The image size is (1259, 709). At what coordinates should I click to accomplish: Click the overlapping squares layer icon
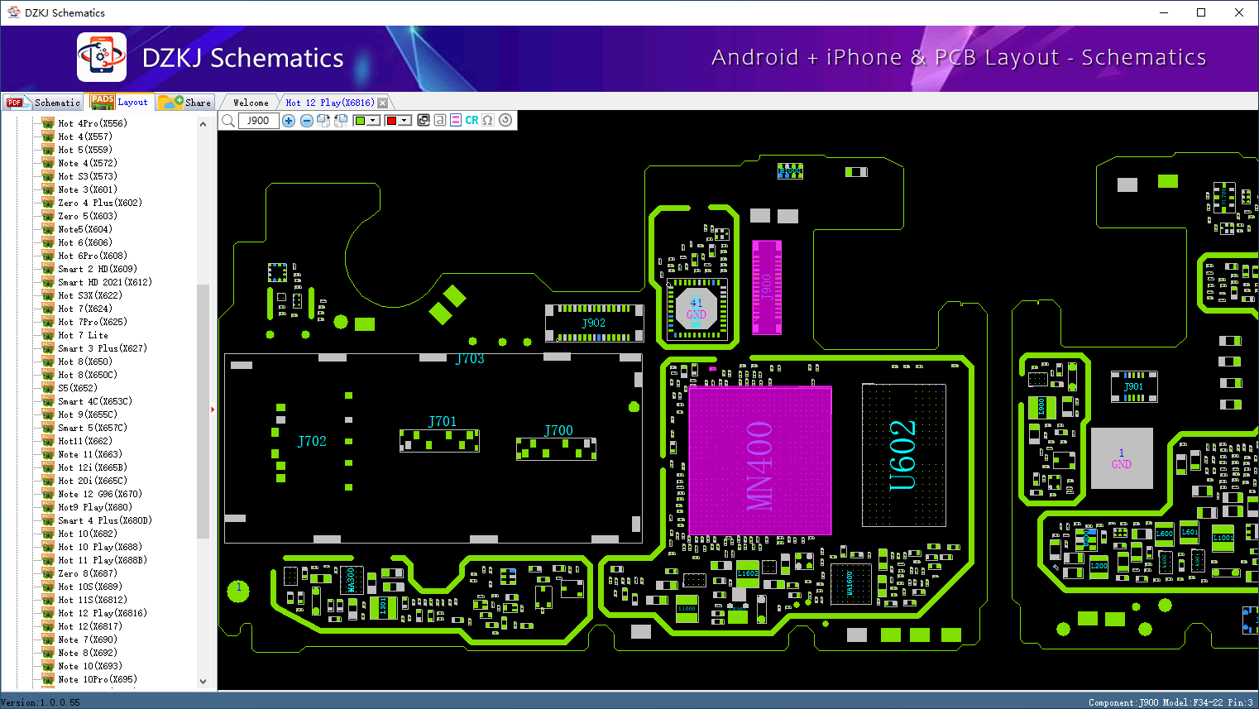[x=424, y=121]
